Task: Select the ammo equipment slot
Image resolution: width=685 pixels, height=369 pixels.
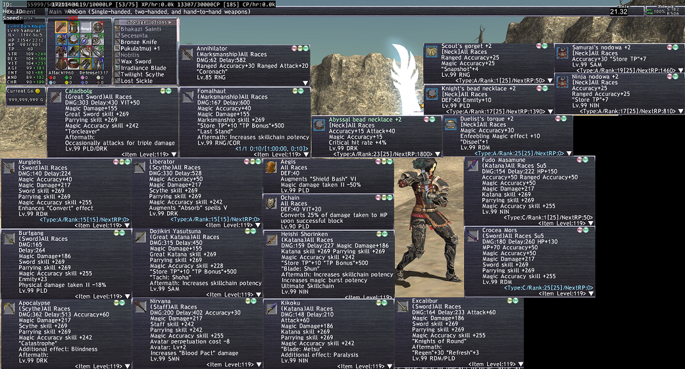Action: [98, 27]
